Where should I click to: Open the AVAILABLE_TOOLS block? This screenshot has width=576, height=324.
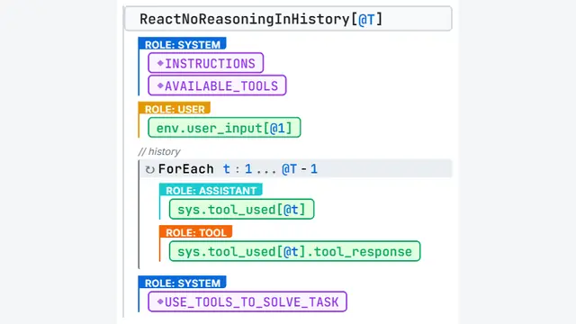click(217, 85)
